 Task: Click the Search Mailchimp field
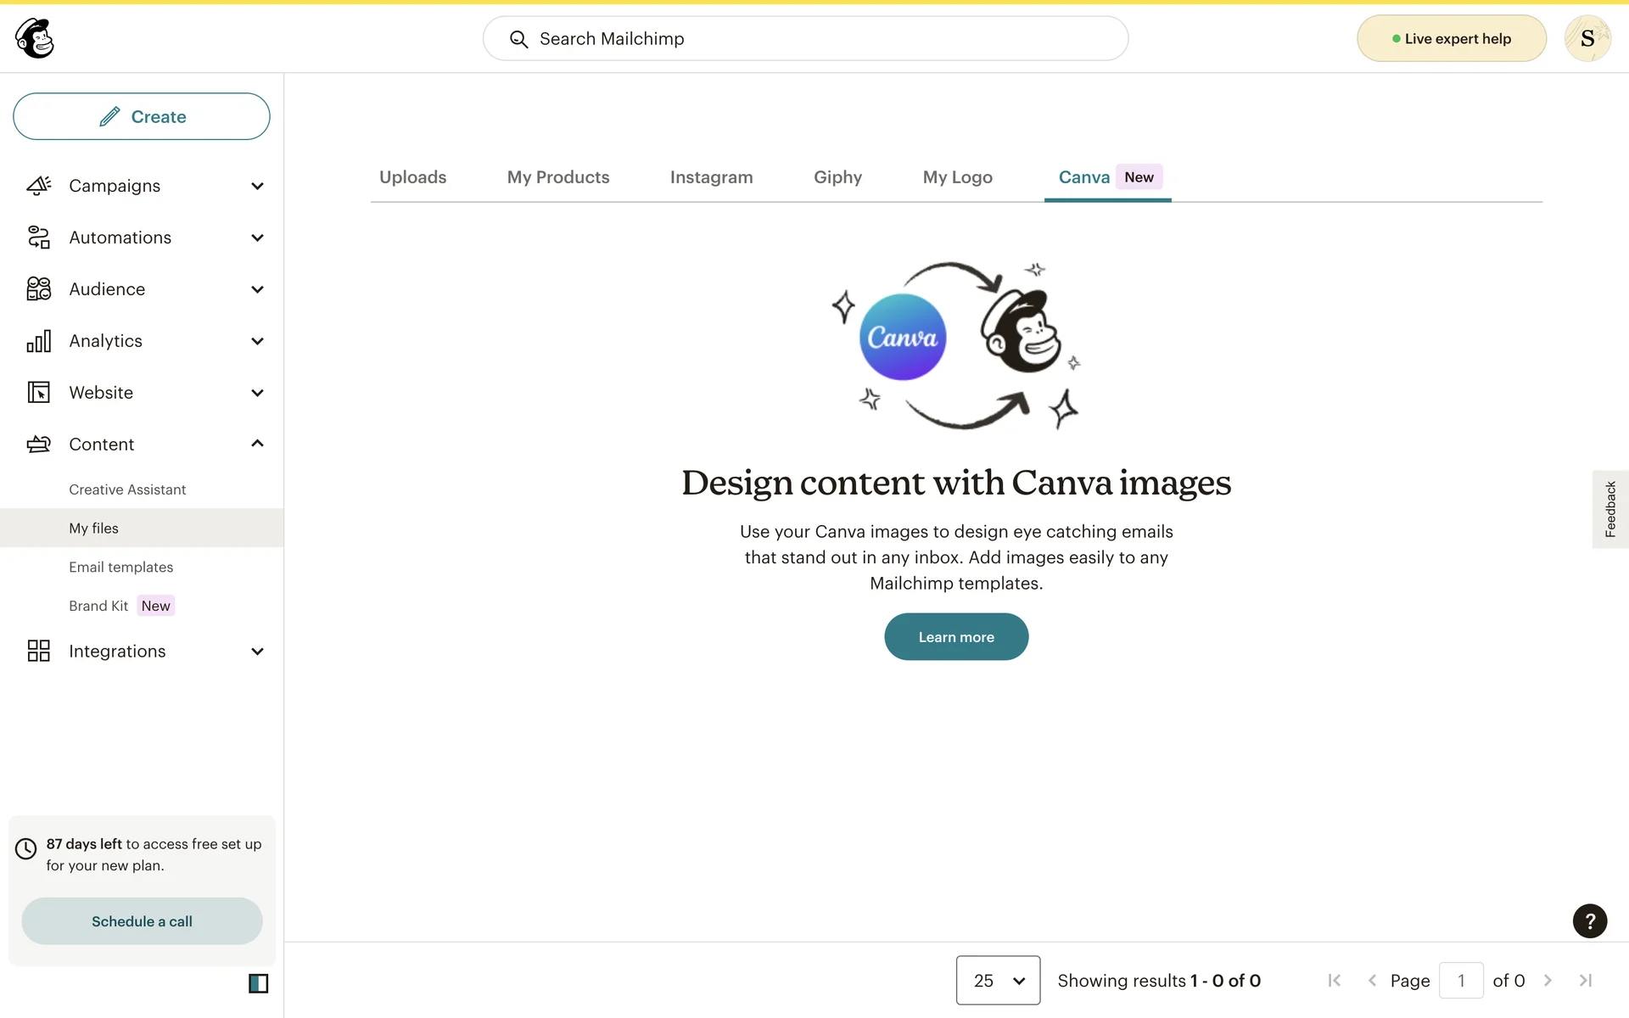pyautogui.click(x=805, y=39)
